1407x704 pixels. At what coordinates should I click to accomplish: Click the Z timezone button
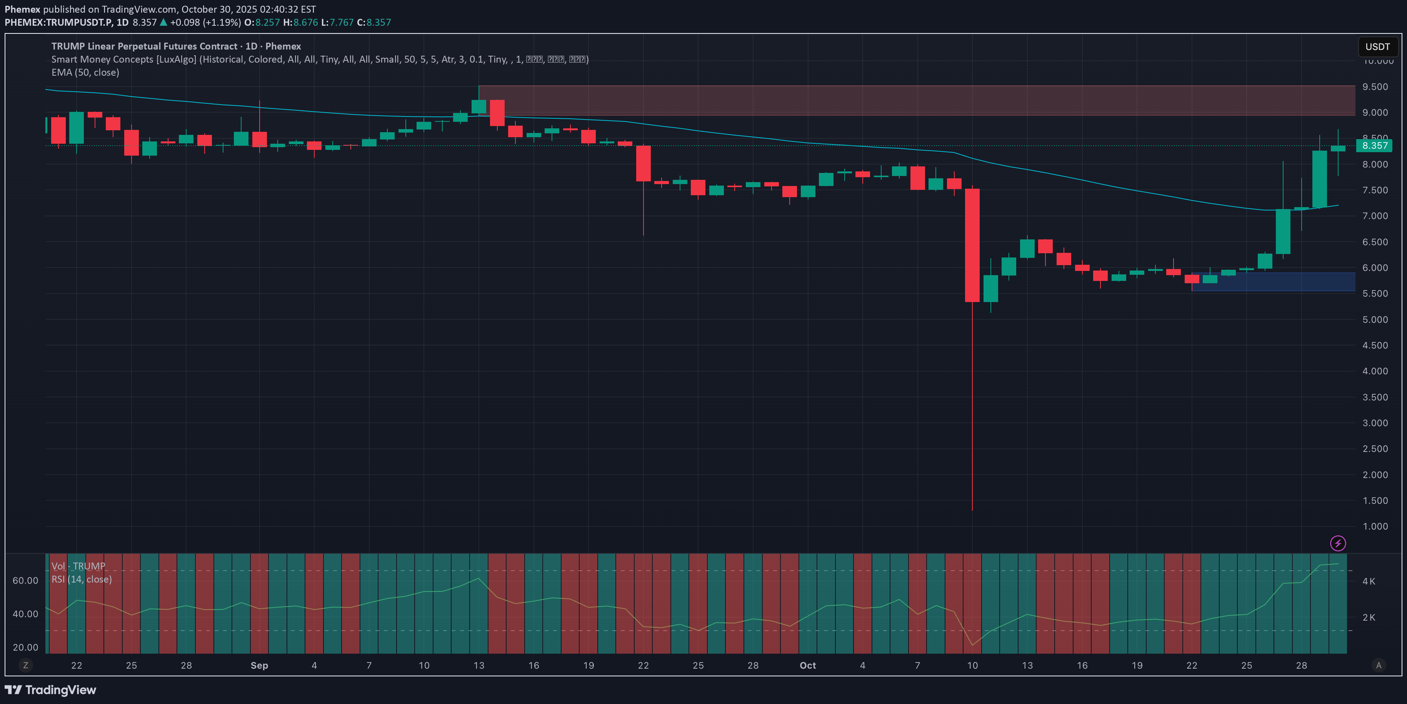click(25, 665)
